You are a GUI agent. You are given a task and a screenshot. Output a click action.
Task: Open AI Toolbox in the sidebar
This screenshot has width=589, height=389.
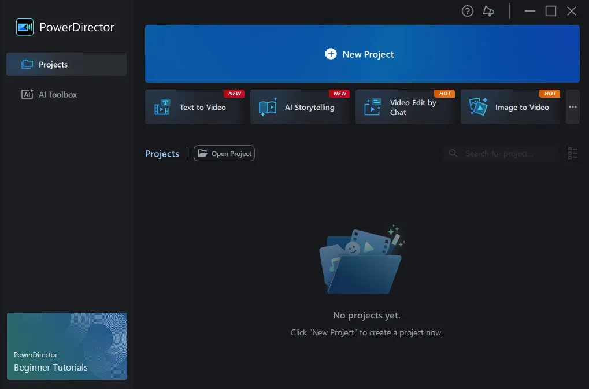(x=66, y=94)
